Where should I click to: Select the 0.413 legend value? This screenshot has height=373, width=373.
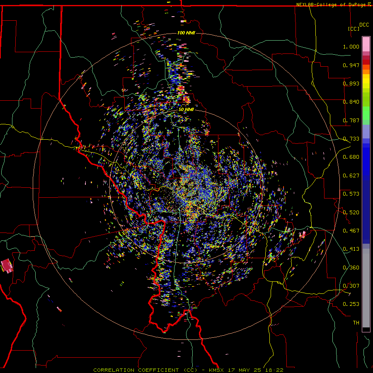[x=351, y=249]
